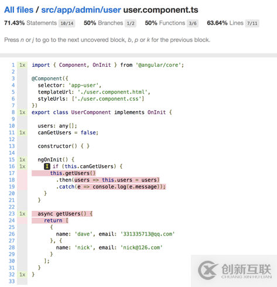Click the 'if (this.canGetUsers) {' condition

coord(87,166)
